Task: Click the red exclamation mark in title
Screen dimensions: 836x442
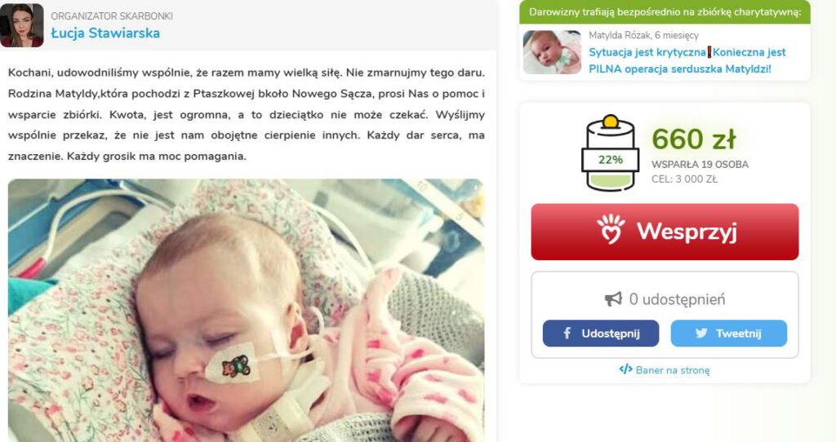Action: tap(709, 52)
